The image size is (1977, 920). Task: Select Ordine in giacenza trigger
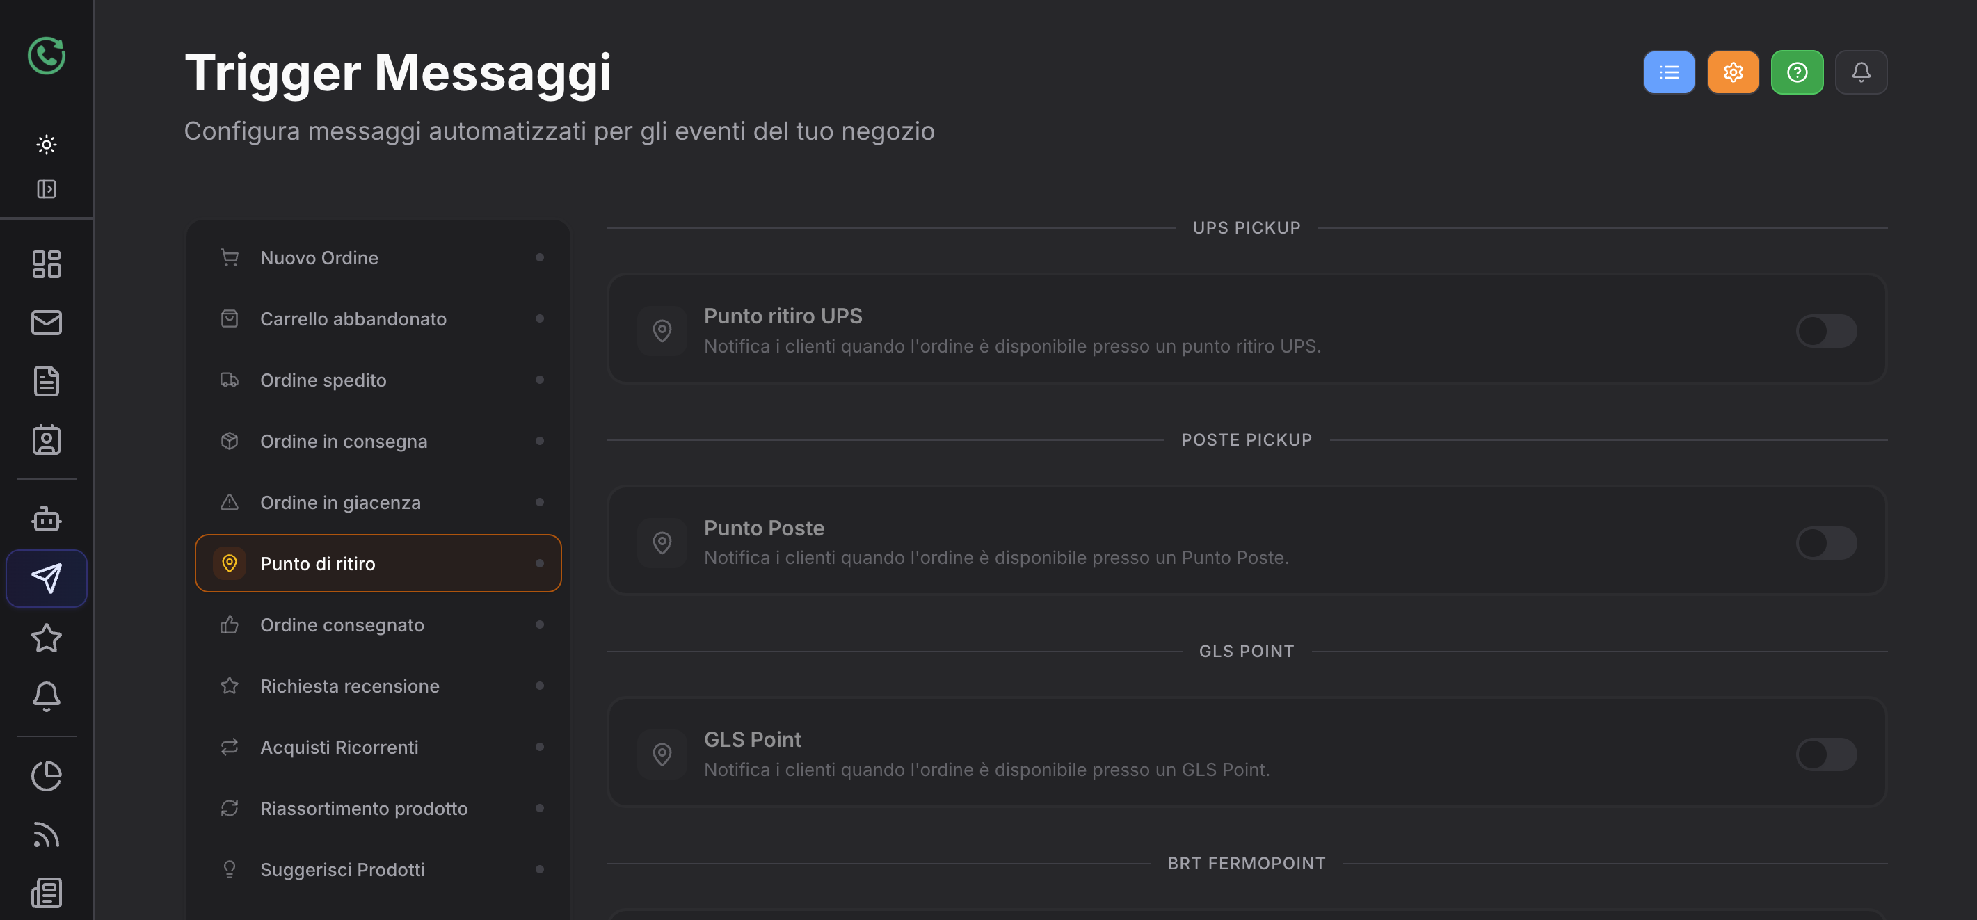point(378,503)
